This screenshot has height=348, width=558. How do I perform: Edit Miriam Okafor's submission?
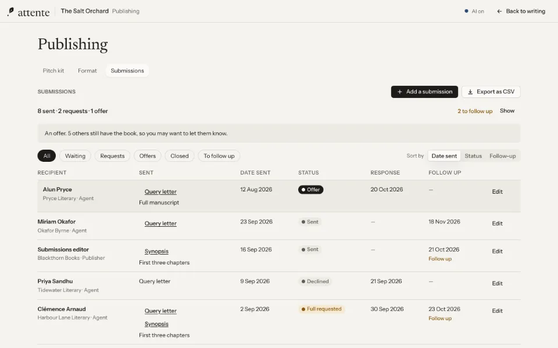pyautogui.click(x=497, y=223)
